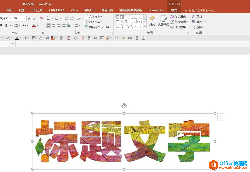Toggle left text alignment
The width and height of the screenshot is (250, 172).
point(48,25)
